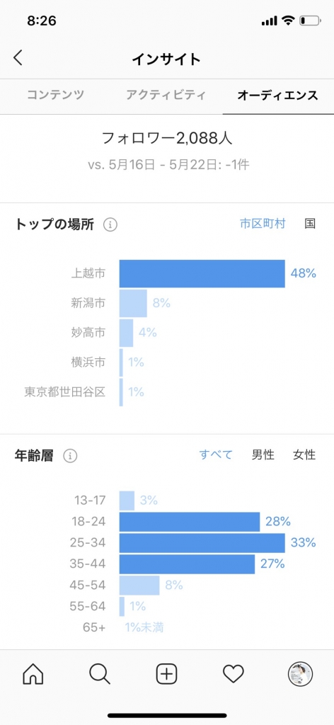Filter age range by 女性
Viewport: 334px width, 725px height.
point(304,455)
